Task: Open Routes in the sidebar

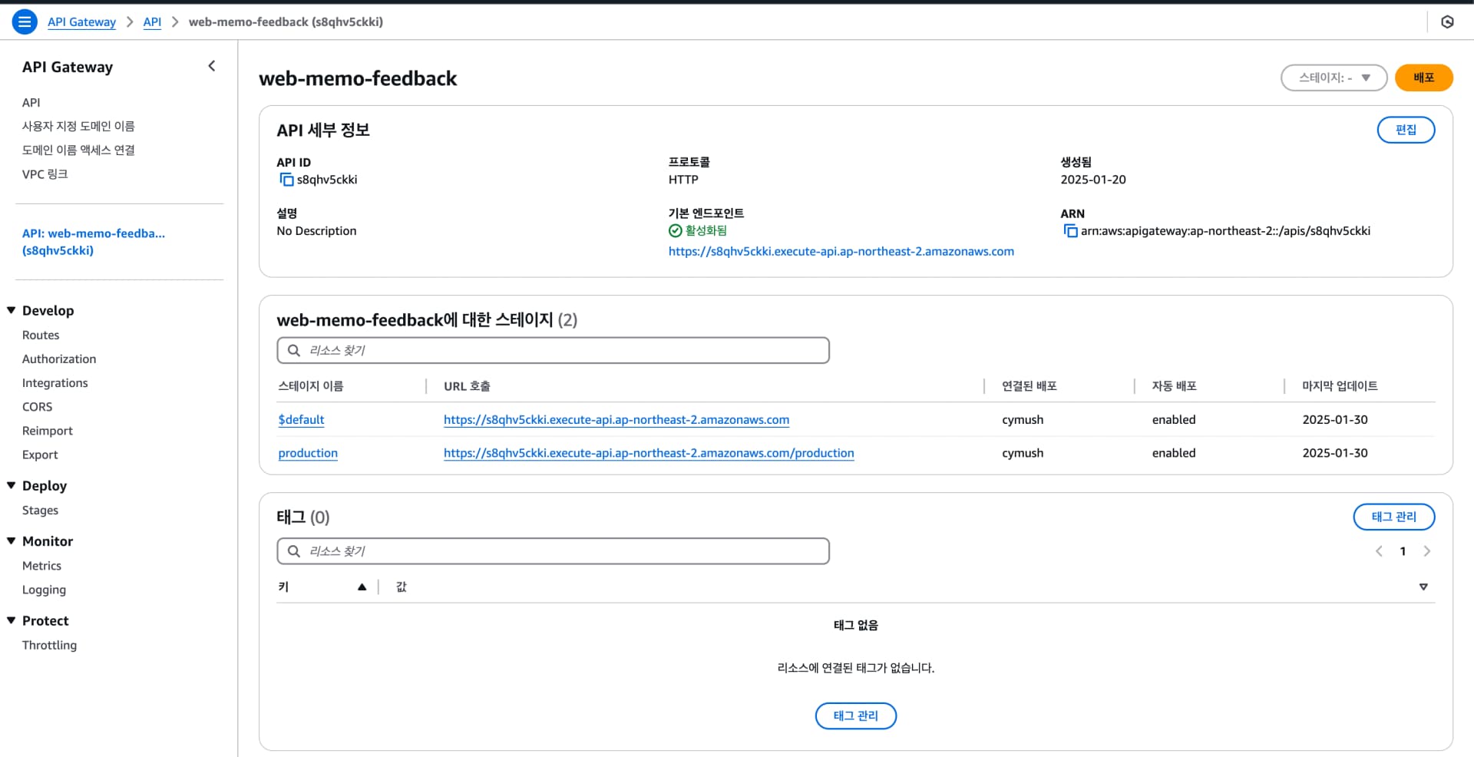Action: click(x=41, y=336)
